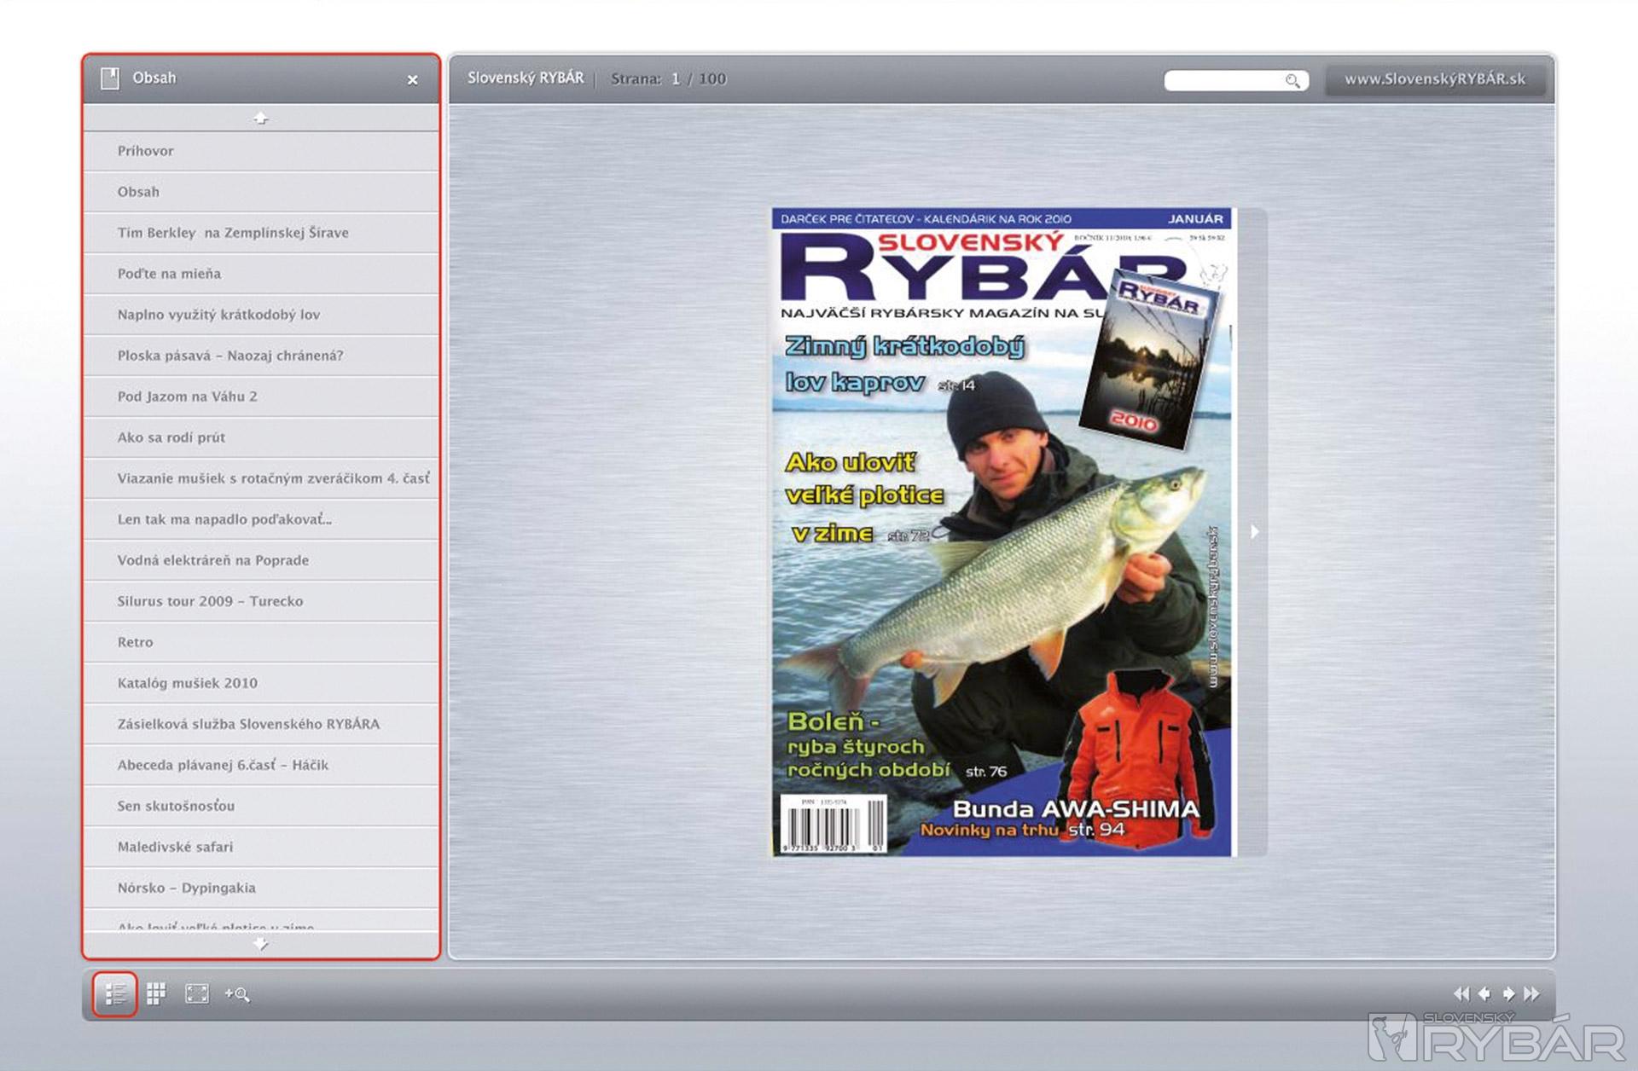Viewport: 1638px width, 1071px height.
Task: Toggle the table of contents list icon
Action: pos(115,993)
